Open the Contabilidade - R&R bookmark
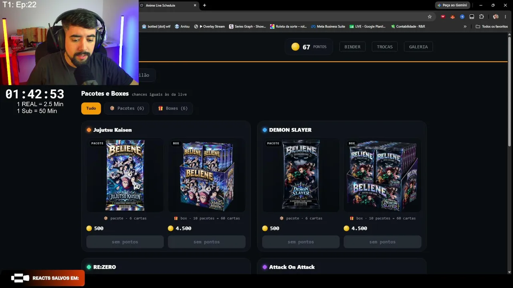 407,26
